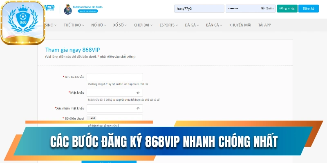
Task: Click the Số điện thoại input field
Action: click(115, 118)
